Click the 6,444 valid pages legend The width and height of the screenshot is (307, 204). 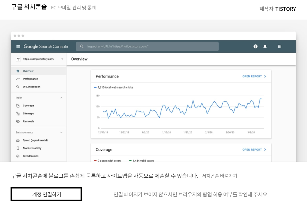pos(141,161)
